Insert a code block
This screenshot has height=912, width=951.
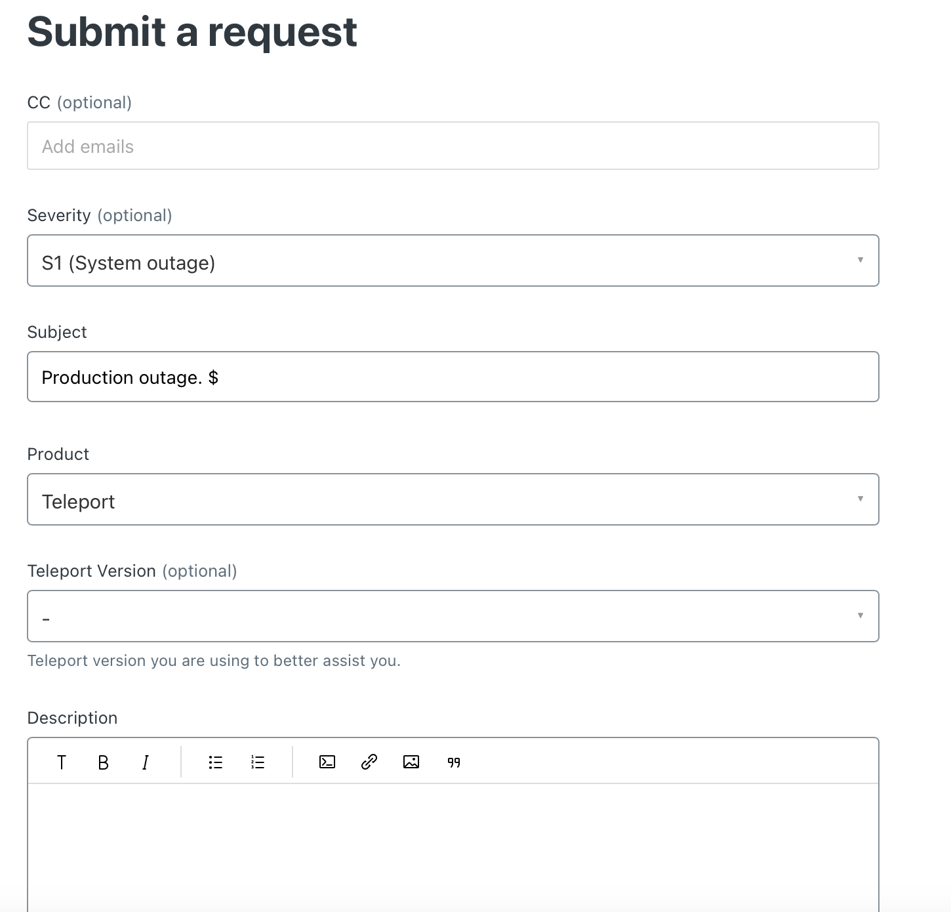[x=327, y=762]
